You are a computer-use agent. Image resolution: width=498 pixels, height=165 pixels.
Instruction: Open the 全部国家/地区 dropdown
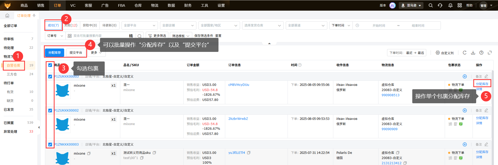pos(219,25)
